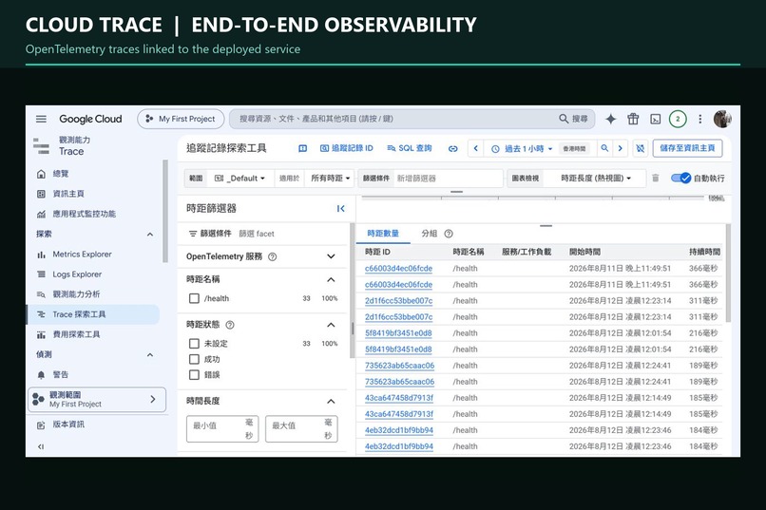Click the SQL 查詢 button
The height and width of the screenshot is (510, 766).
[x=410, y=148]
